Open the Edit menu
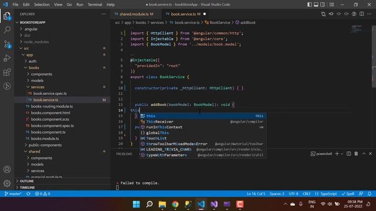 coord(26,5)
